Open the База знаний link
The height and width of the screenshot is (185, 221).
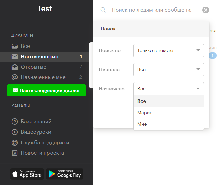click(x=36, y=122)
